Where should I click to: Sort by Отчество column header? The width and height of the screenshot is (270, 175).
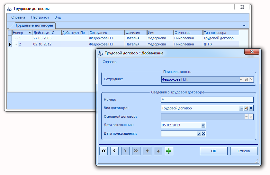pos(188,33)
